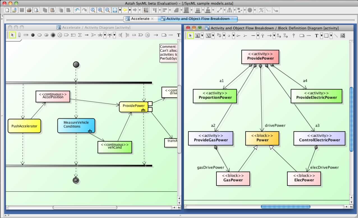Select the ControlElectricPower activity block

coord(319,138)
